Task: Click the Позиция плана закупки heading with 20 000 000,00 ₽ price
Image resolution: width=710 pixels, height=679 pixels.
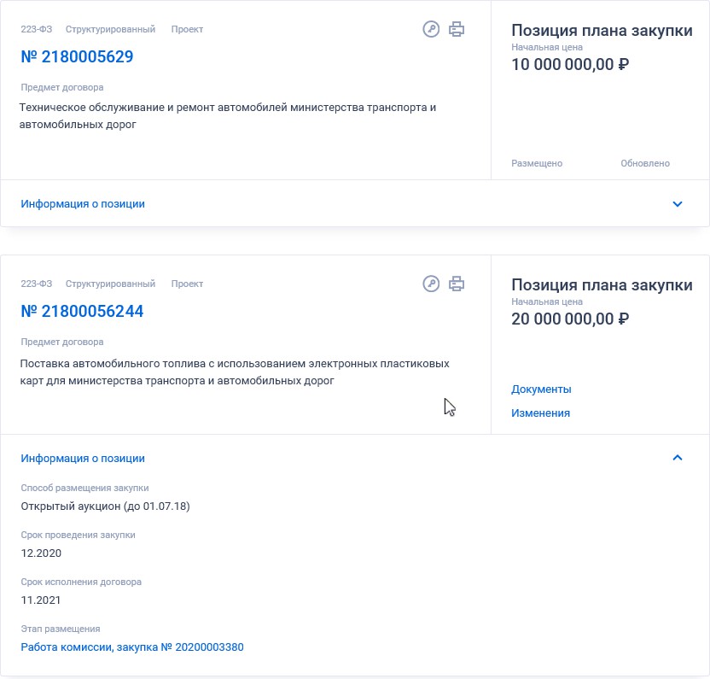Action: click(602, 284)
